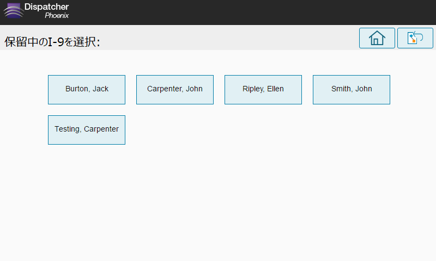The image size is (436, 261).
Task: Open Ripley, Ellen's pending I-9
Action: pyautogui.click(x=263, y=90)
